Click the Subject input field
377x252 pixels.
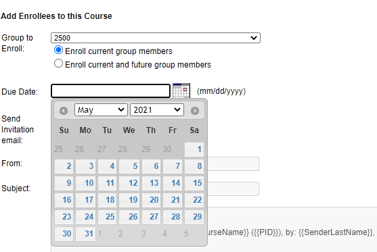234,189
